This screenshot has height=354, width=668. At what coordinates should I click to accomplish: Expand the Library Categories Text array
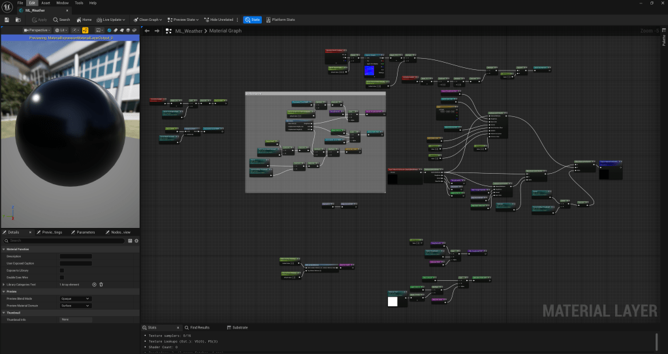click(x=4, y=285)
